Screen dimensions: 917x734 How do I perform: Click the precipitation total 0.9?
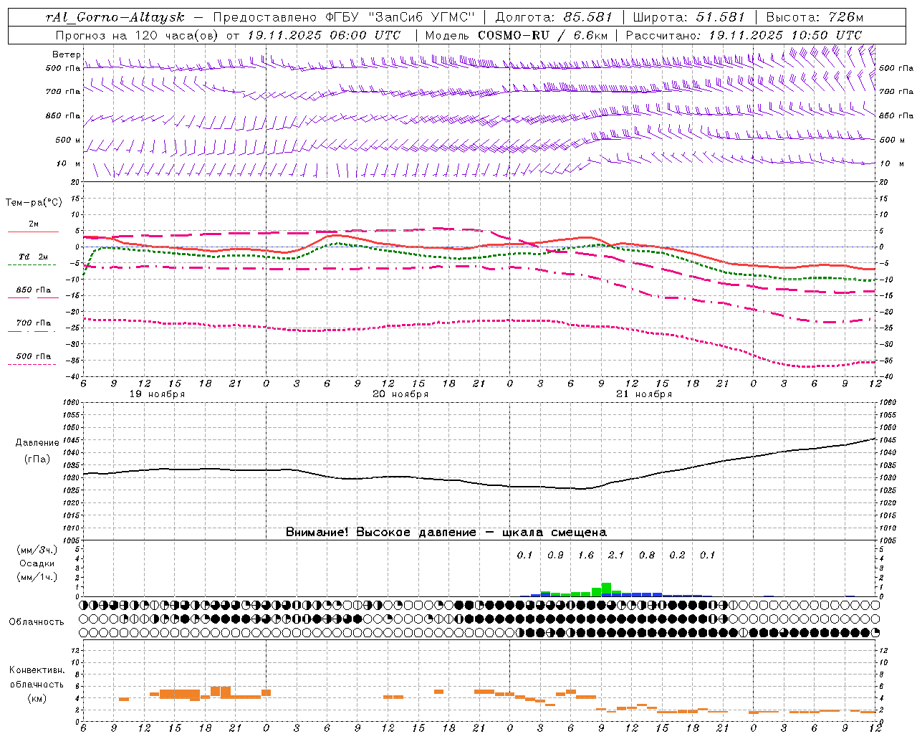(555, 555)
